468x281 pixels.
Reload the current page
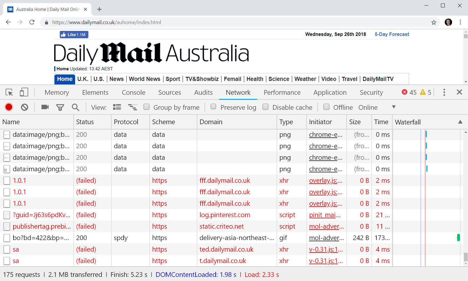(x=32, y=22)
